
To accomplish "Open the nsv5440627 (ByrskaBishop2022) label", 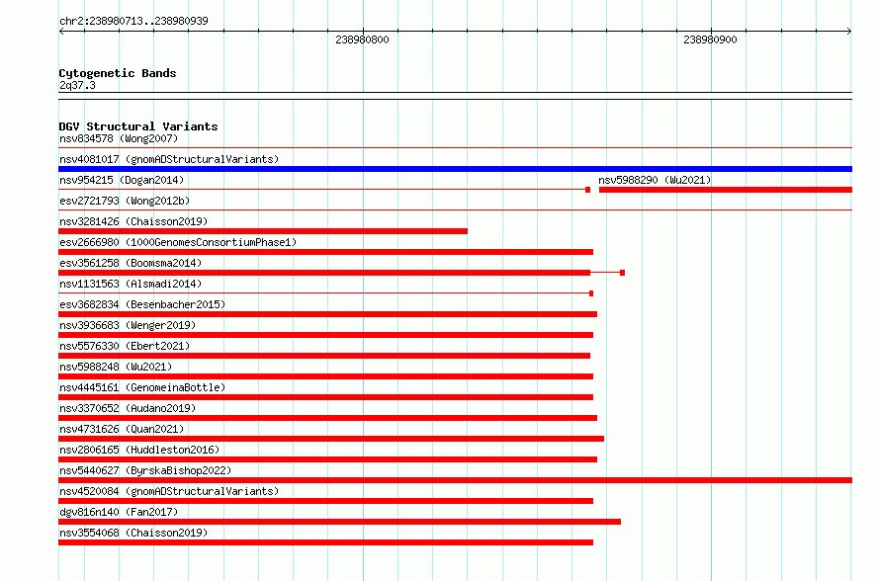I will 145,470.
